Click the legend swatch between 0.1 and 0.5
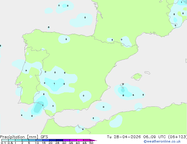Viewport: 187px width, 144px height. pos(5,140)
